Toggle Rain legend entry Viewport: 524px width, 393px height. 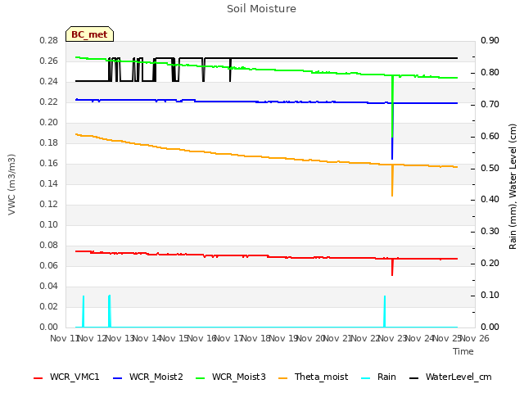pos(378,377)
